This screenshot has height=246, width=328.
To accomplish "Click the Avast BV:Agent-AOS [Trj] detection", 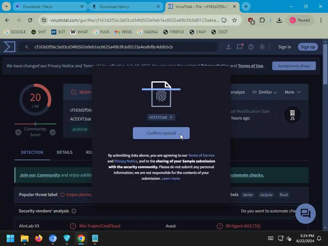I will click(243, 226).
